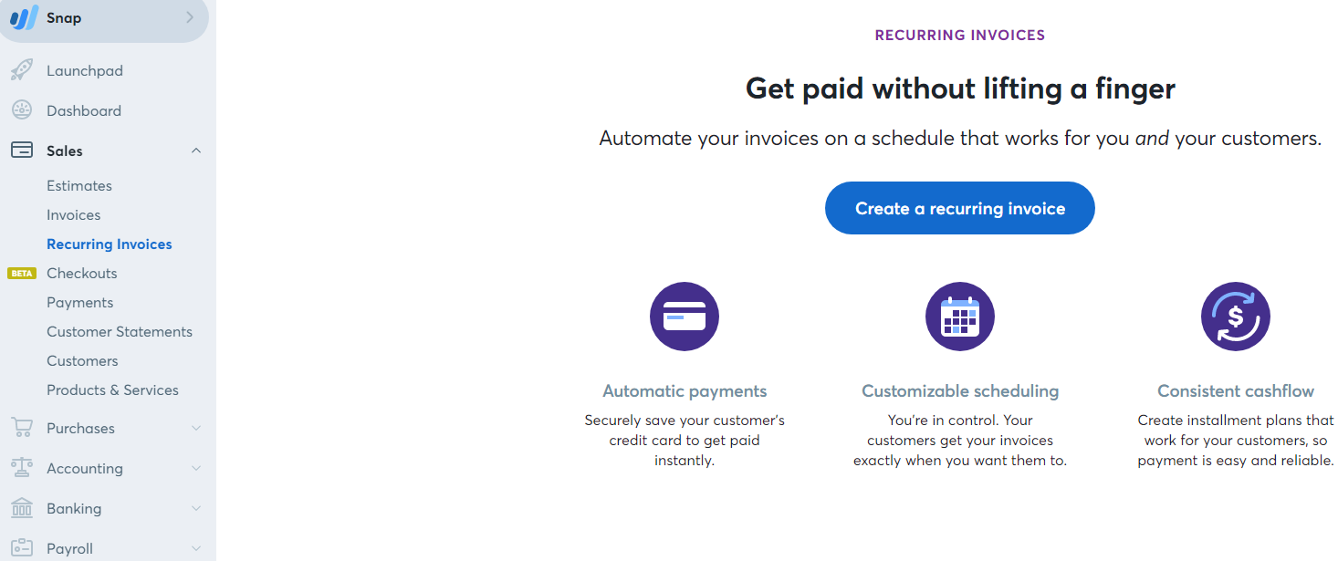This screenshot has width=1338, height=561.
Task: Click the Snap workspace arrow at the top
Action: coord(189,16)
